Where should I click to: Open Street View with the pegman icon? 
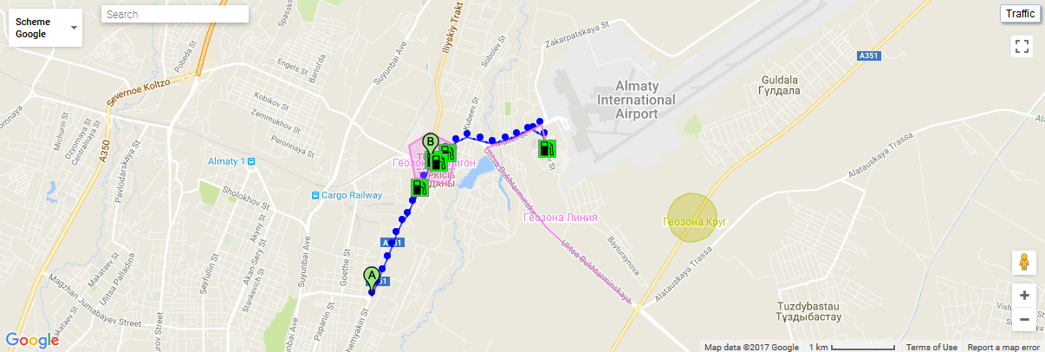[1024, 262]
